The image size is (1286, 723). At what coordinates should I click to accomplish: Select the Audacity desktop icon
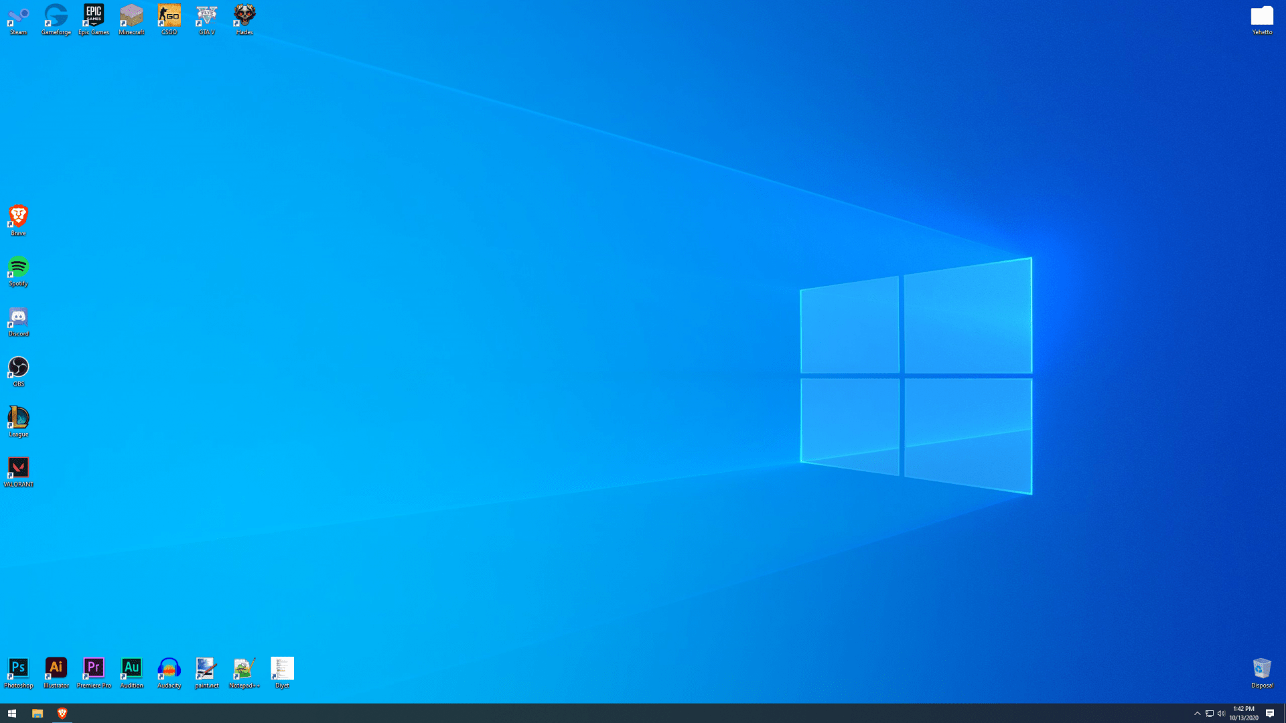coord(169,669)
